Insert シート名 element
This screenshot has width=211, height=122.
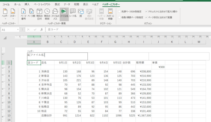pyautogui.click(x=73, y=13)
